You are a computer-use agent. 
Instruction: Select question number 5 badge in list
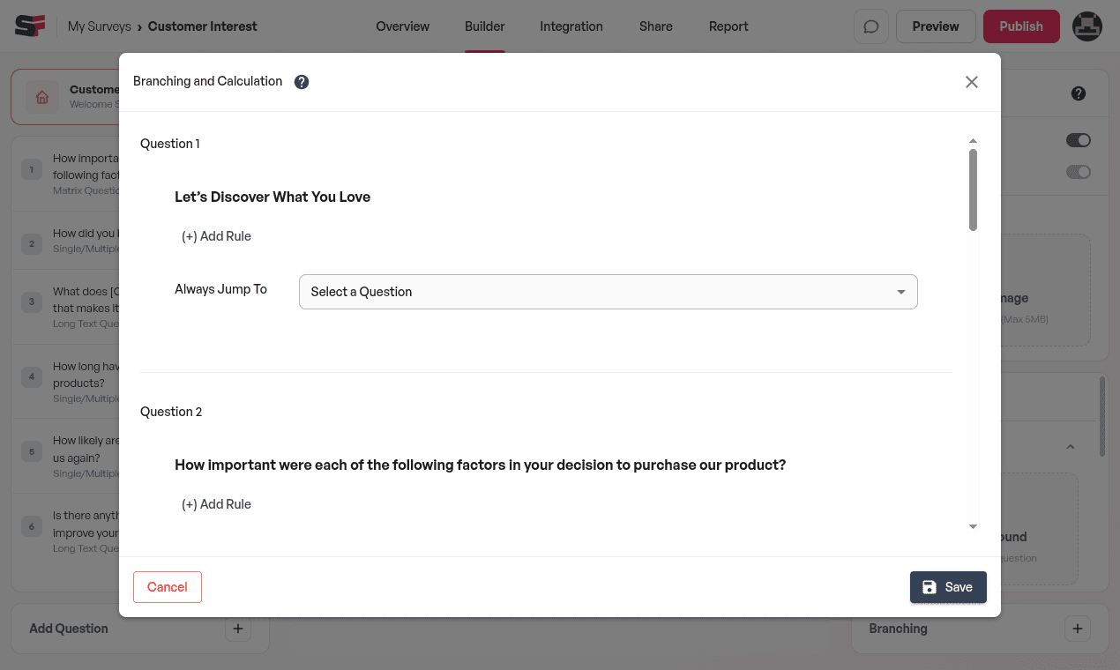[x=32, y=451]
